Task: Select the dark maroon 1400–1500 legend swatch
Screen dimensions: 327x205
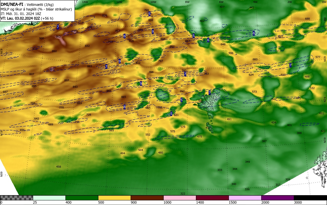Action: (212, 198)
